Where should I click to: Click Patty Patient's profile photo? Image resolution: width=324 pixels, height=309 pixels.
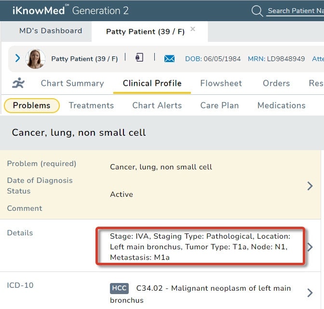[36, 59]
